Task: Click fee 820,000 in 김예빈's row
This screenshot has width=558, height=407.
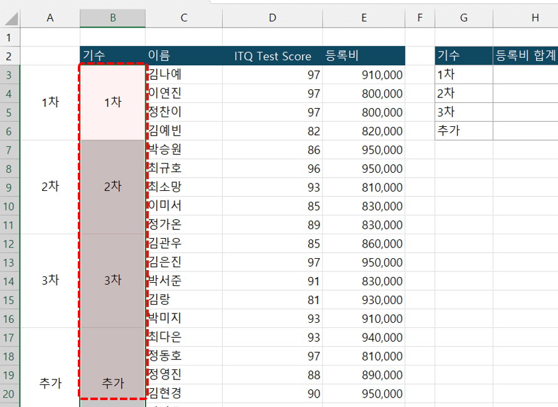Action: click(364, 131)
